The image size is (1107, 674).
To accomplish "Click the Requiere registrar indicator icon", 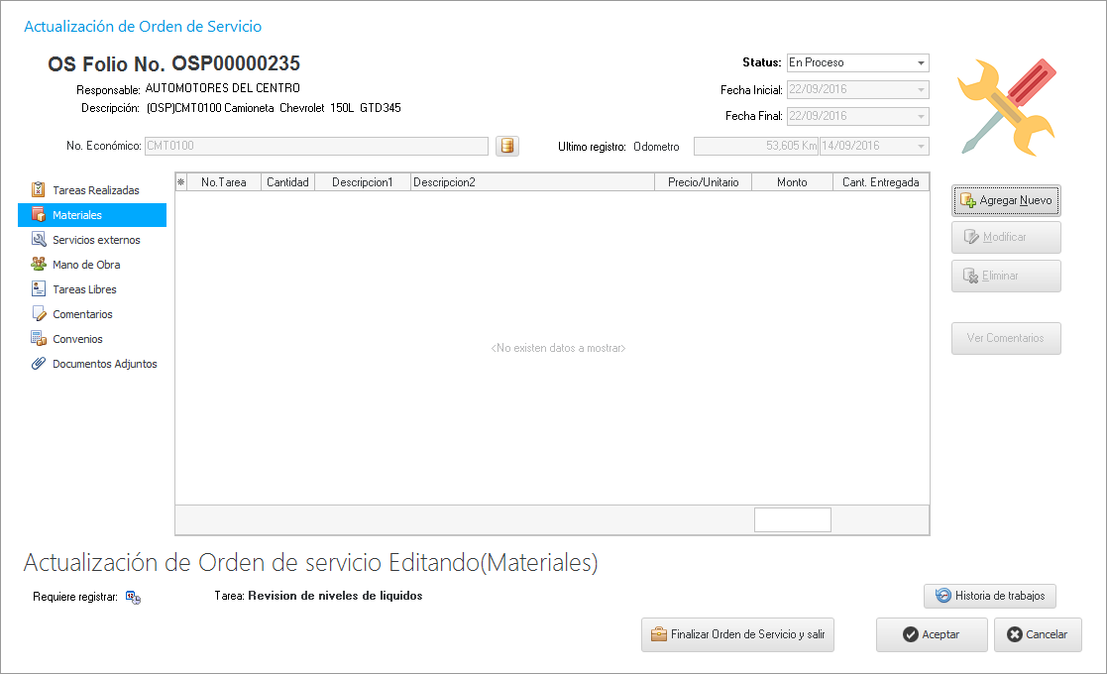I will click(x=133, y=597).
